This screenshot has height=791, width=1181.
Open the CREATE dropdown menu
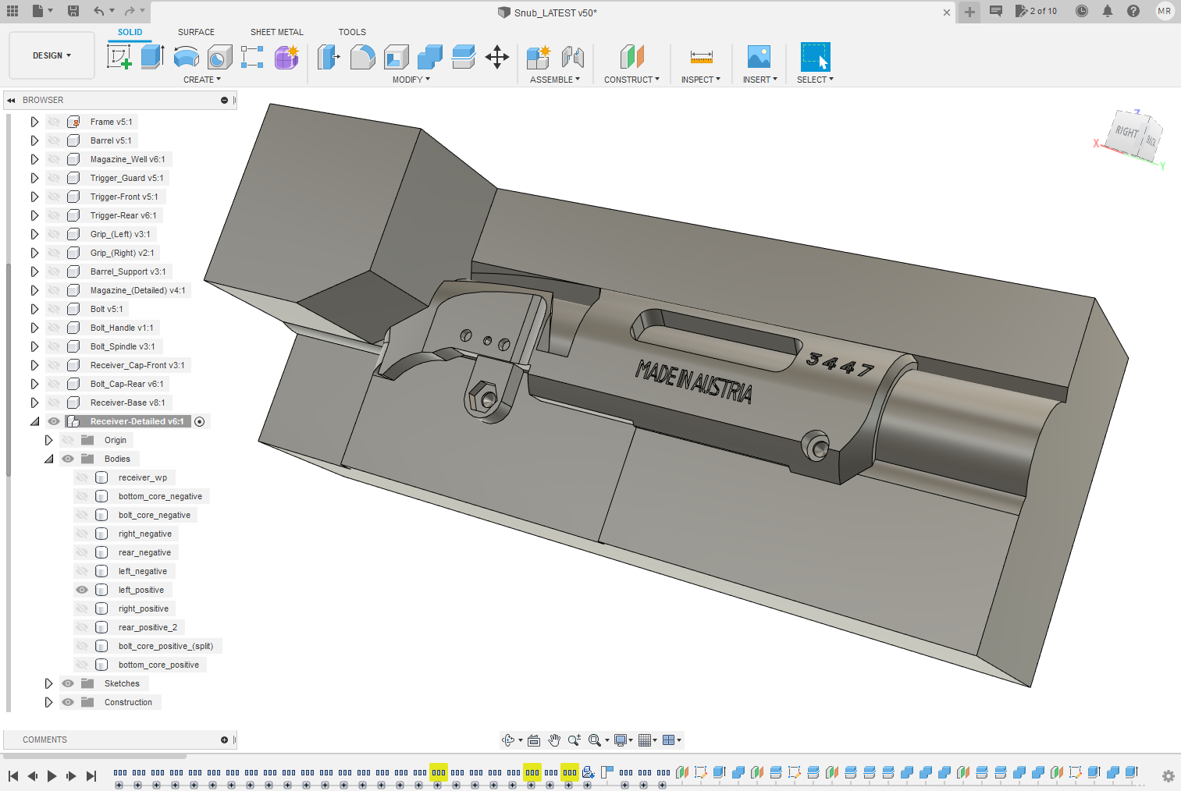(x=202, y=80)
